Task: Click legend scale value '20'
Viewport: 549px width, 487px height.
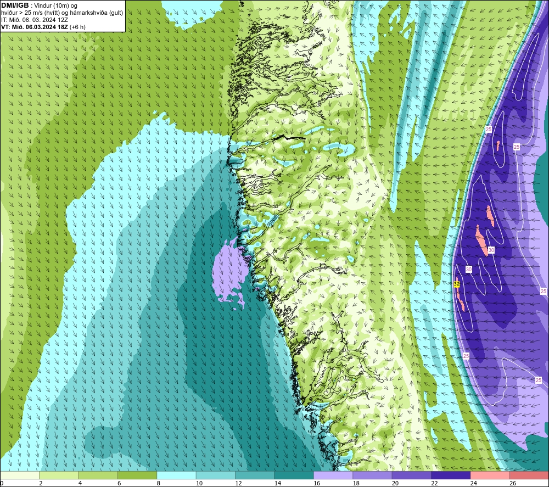Action: 395,483
